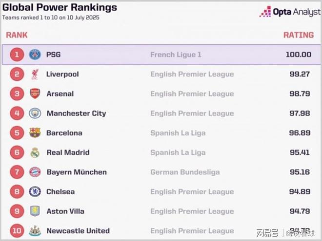Click the red rank 1 badge
322x241 pixels.
click(17, 55)
